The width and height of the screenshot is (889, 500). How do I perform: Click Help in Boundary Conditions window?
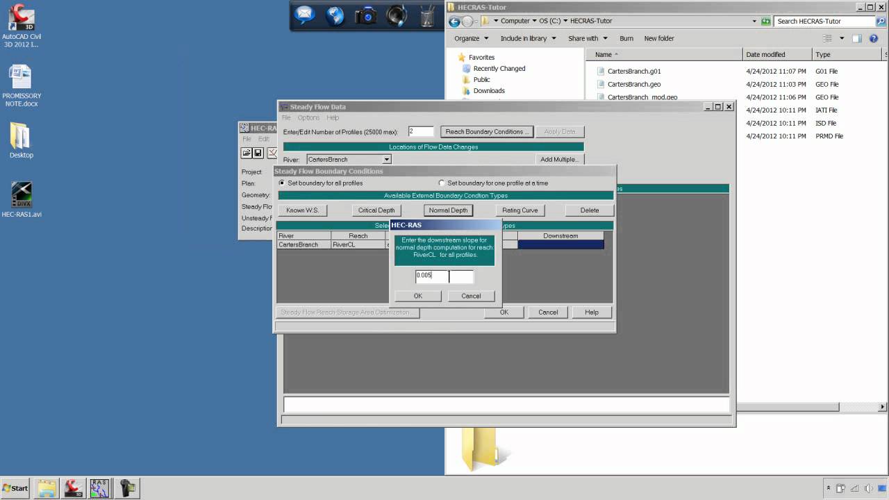[592, 312]
